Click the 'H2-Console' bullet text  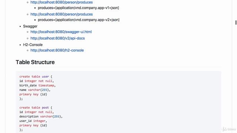(33, 45)
